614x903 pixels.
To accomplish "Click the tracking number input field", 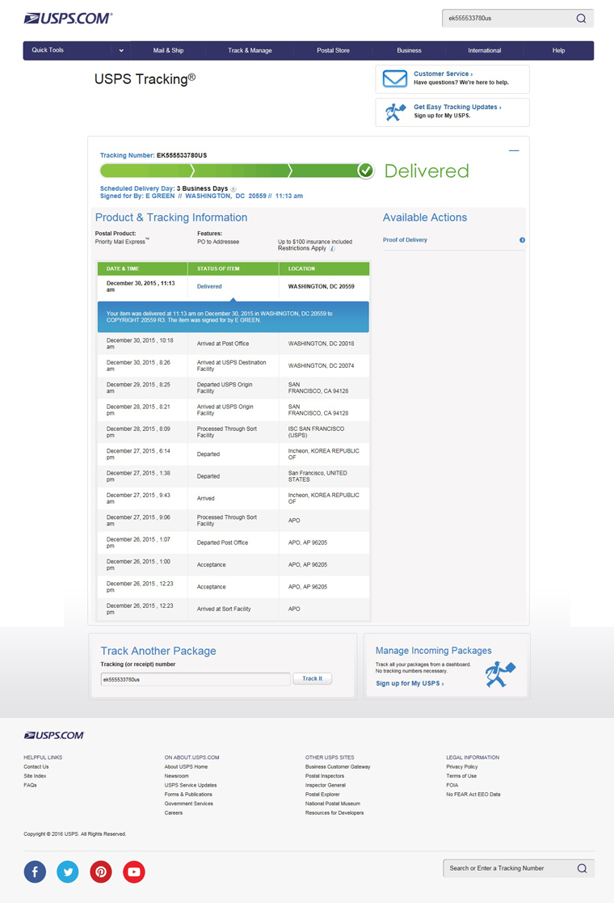I will tap(194, 680).
